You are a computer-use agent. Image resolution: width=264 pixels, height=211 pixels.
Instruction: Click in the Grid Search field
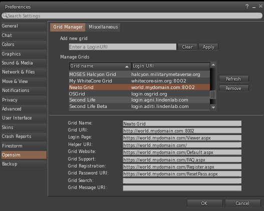(182, 181)
